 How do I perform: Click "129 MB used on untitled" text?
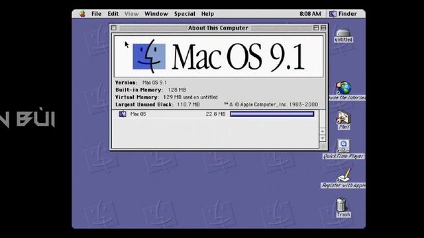coord(190,97)
